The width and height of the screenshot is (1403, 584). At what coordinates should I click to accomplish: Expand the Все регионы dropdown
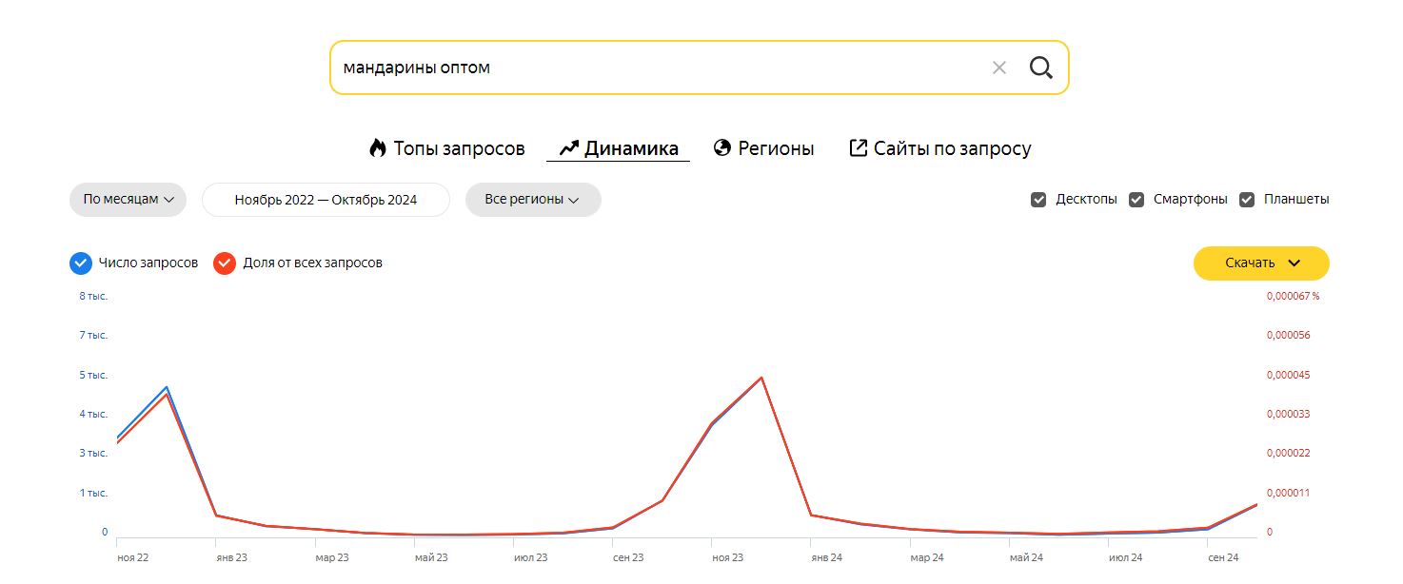pyautogui.click(x=532, y=200)
